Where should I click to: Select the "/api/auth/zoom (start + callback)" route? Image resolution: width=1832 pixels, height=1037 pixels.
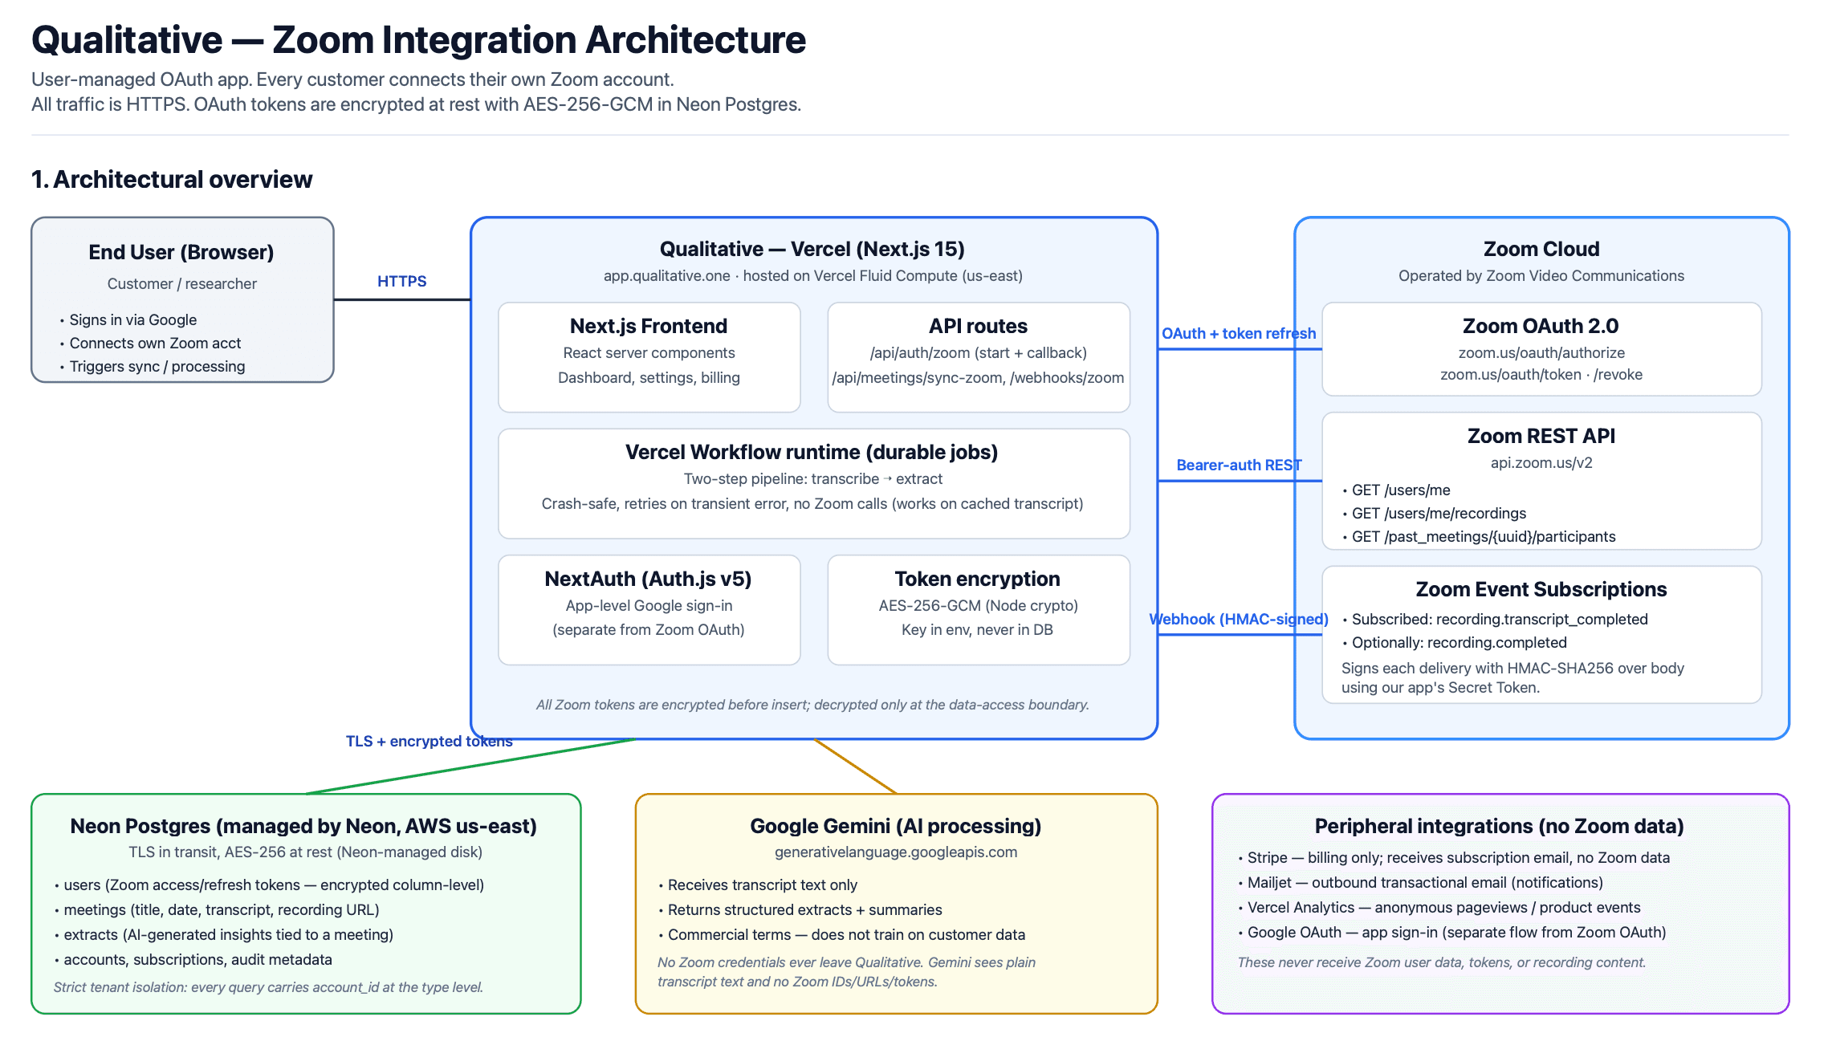tap(979, 352)
